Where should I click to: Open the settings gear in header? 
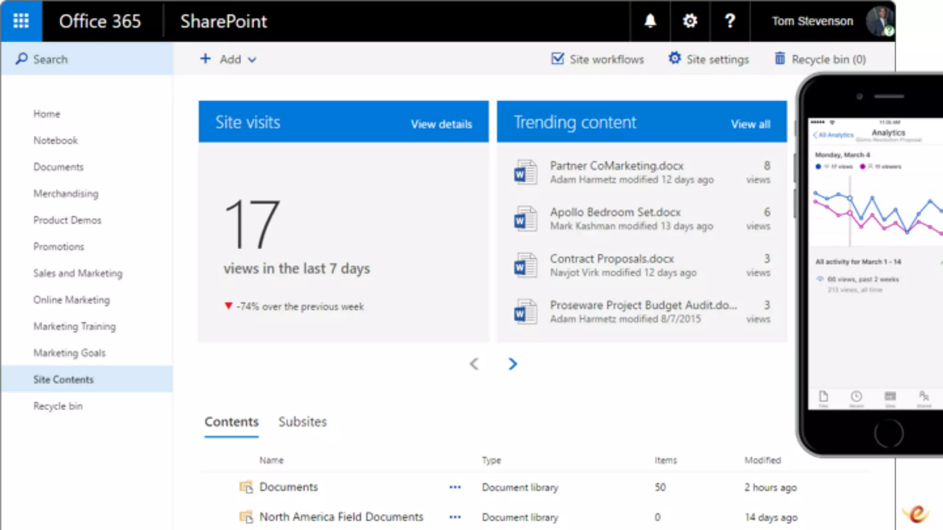click(x=690, y=21)
